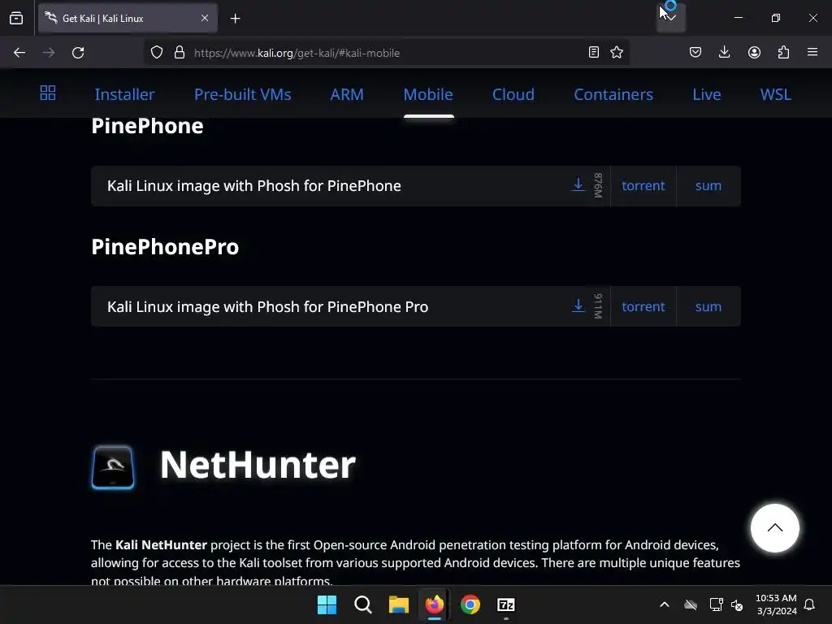
Task: Download the PinePhone Pro 911M image
Action: click(578, 305)
